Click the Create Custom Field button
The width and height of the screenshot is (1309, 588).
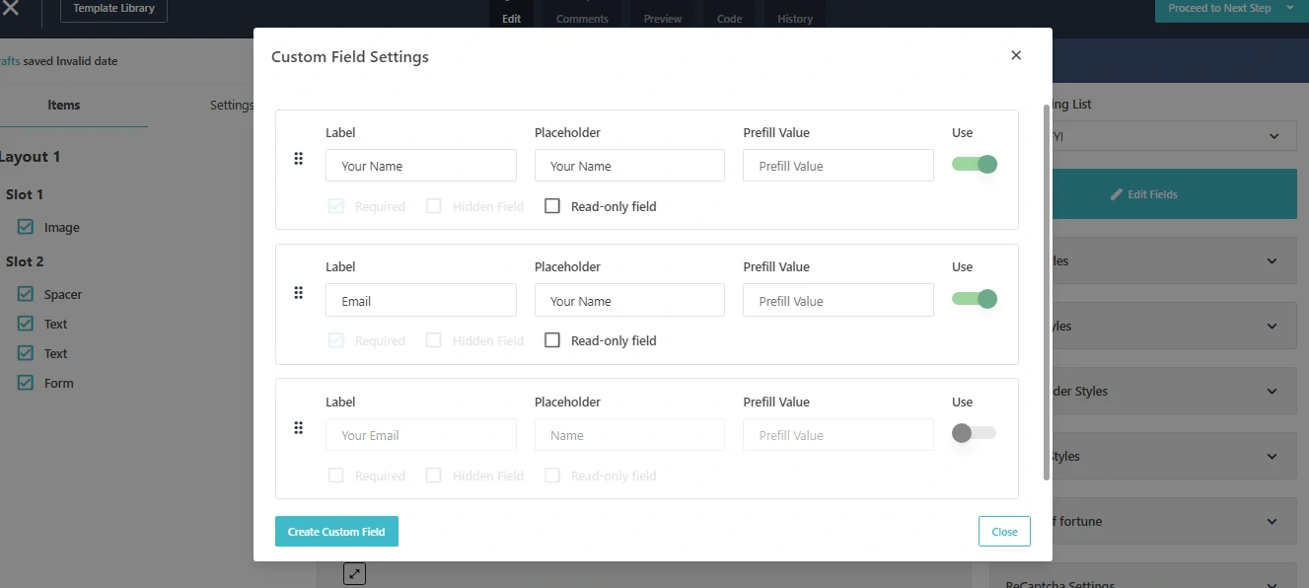(336, 532)
